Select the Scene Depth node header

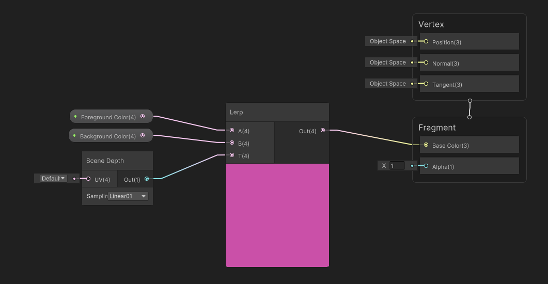tap(117, 161)
